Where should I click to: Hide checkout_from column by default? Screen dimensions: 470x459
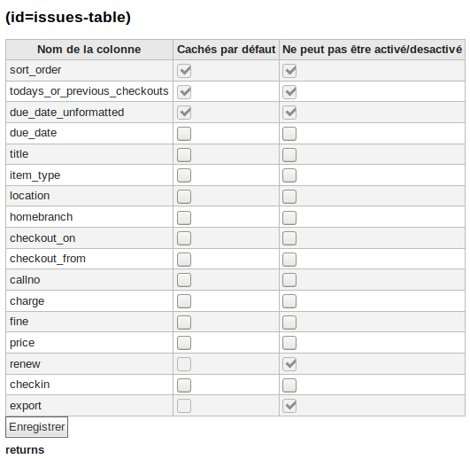point(184,260)
